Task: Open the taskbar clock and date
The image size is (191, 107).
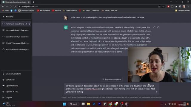Action: (x=182, y=104)
